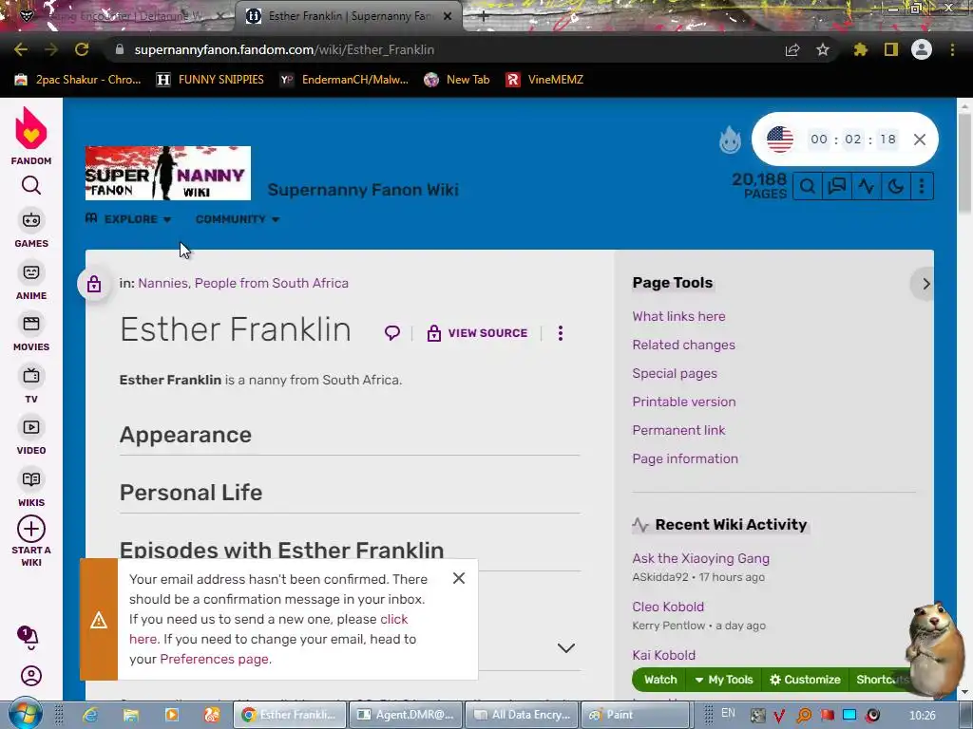Open the Supernanny Fanon Wiki title link
The width and height of the screenshot is (973, 729).
click(x=363, y=190)
